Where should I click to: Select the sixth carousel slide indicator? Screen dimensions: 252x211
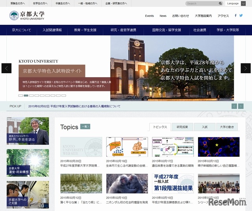click(x=48, y=95)
